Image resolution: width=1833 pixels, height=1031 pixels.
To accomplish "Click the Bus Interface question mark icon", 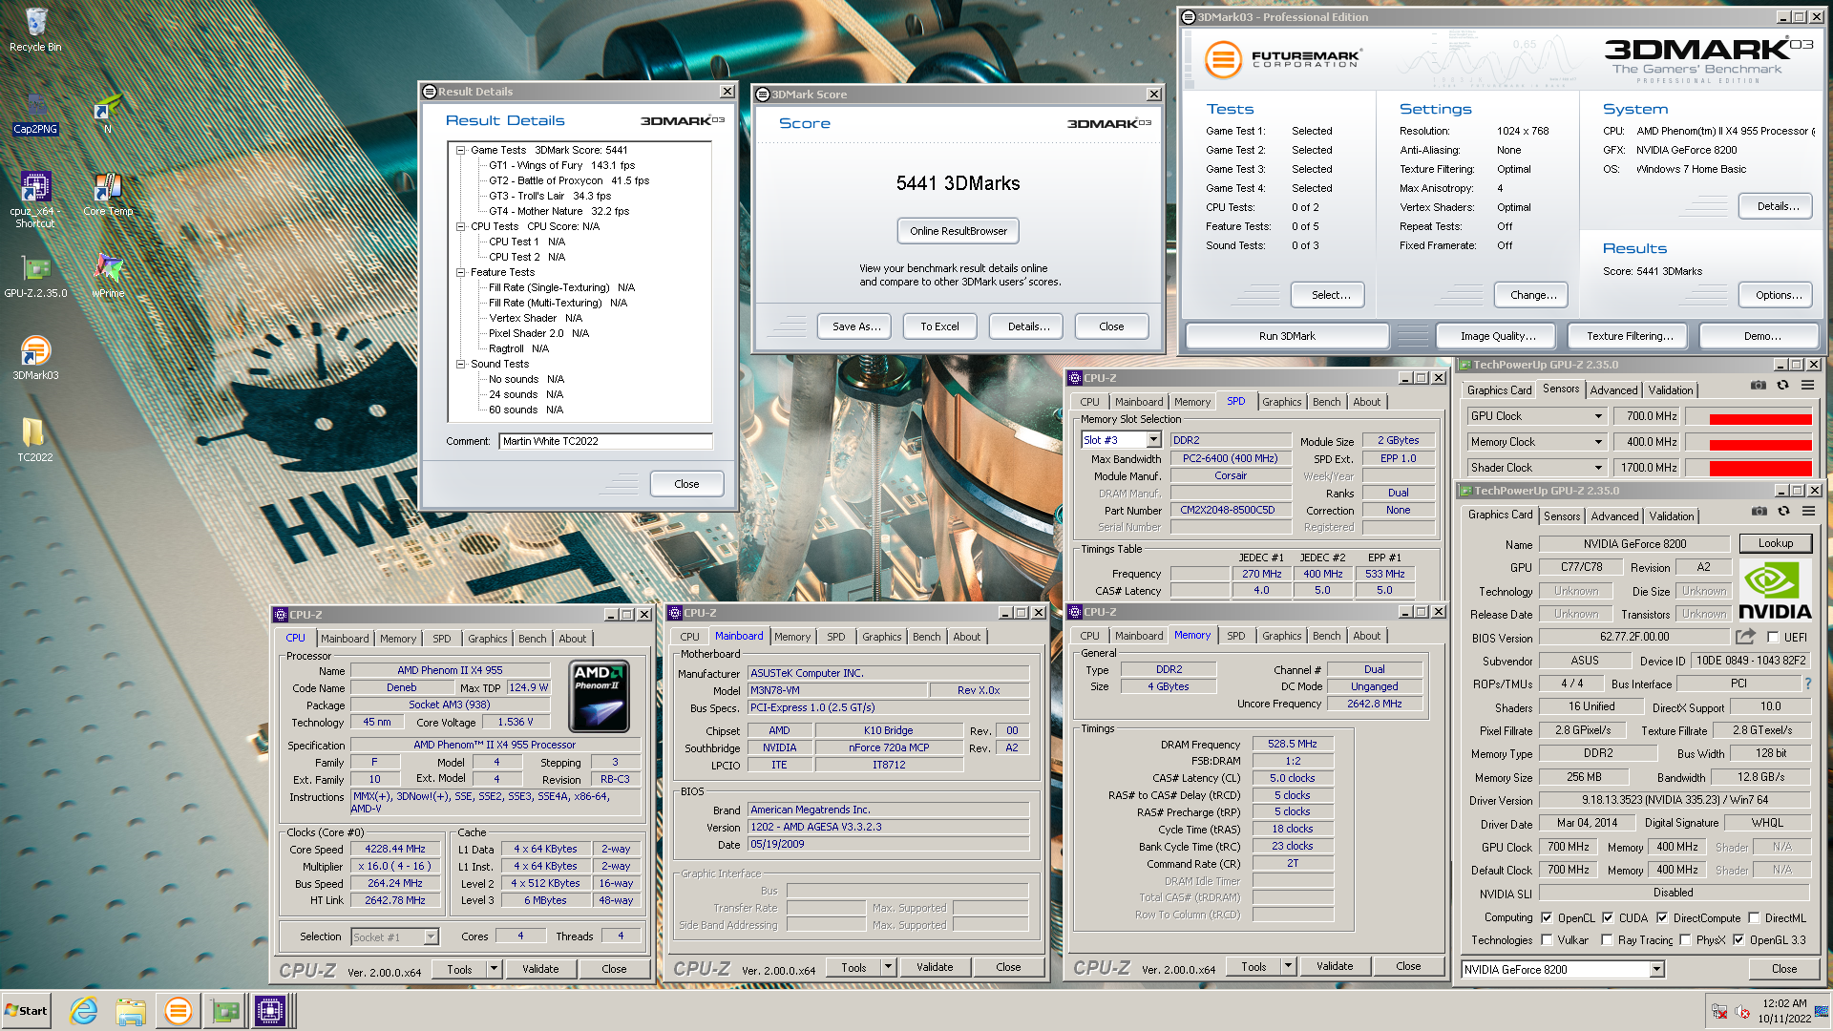I will 1807,684.
